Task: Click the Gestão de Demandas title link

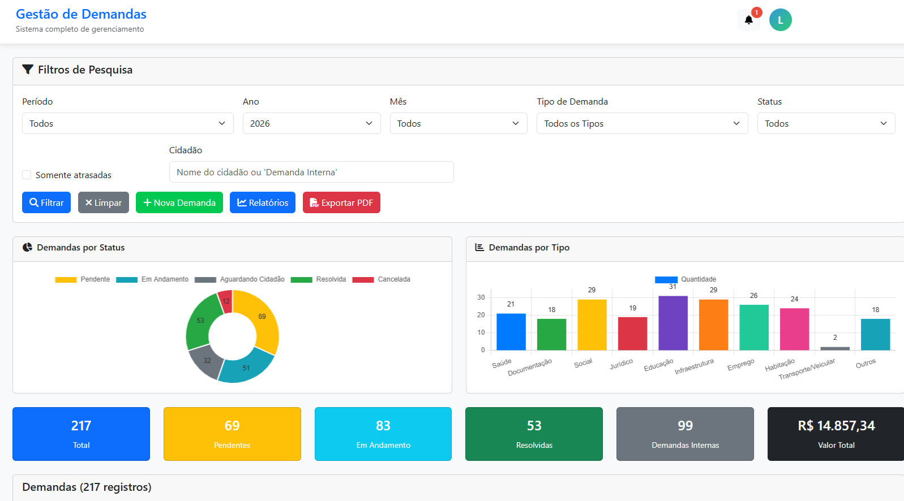Action: tap(81, 14)
